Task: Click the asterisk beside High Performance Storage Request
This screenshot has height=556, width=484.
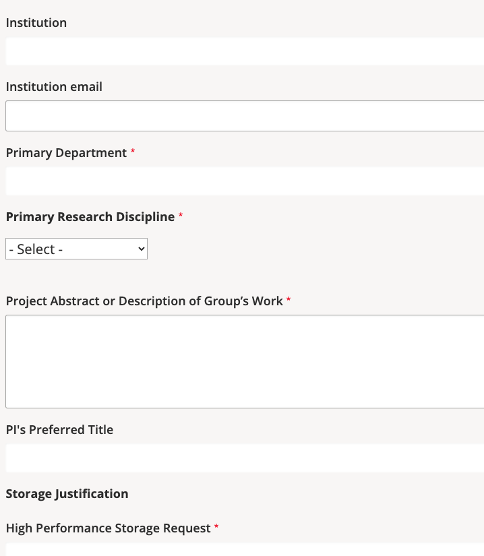Action: [216, 528]
